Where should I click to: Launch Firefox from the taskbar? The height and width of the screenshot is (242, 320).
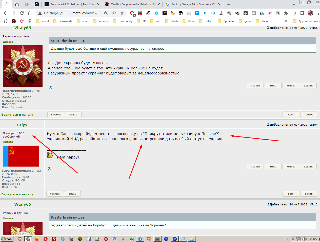(x=37, y=239)
